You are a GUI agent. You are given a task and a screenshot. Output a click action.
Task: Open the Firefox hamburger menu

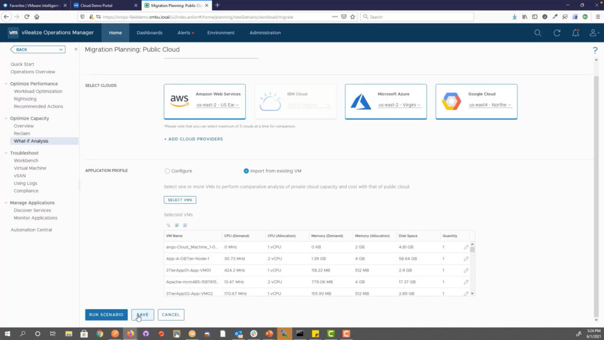click(x=598, y=17)
